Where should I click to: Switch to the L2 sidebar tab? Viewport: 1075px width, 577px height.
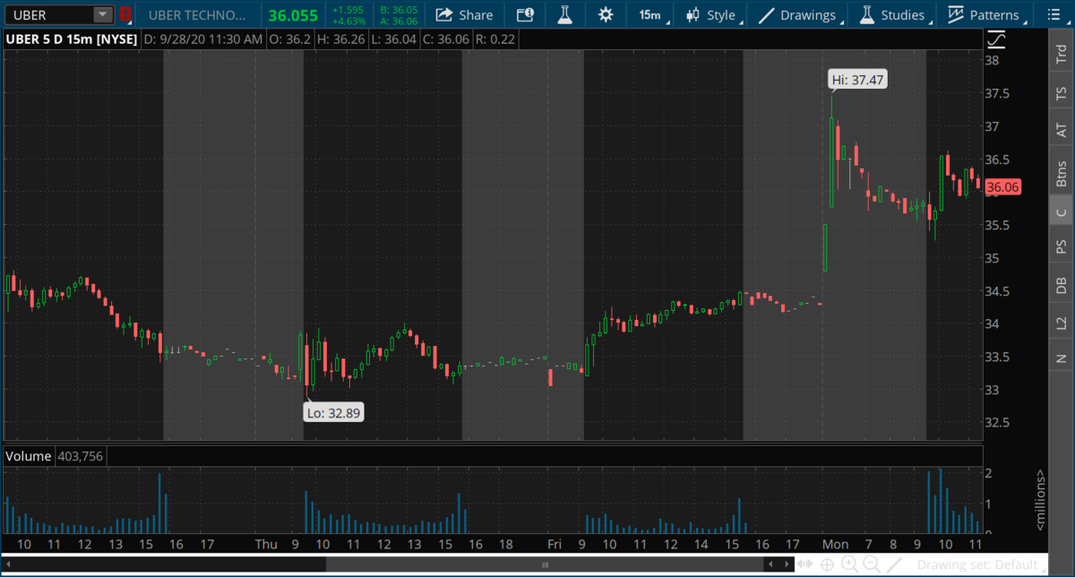click(x=1062, y=322)
